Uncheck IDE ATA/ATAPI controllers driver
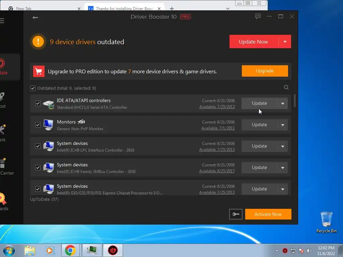The height and width of the screenshot is (257, 343). tap(38, 103)
